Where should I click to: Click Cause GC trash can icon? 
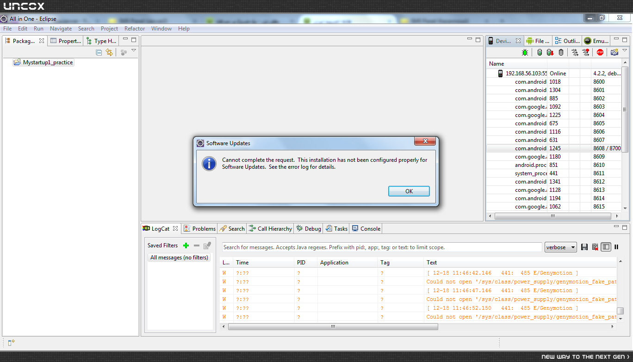(x=561, y=52)
